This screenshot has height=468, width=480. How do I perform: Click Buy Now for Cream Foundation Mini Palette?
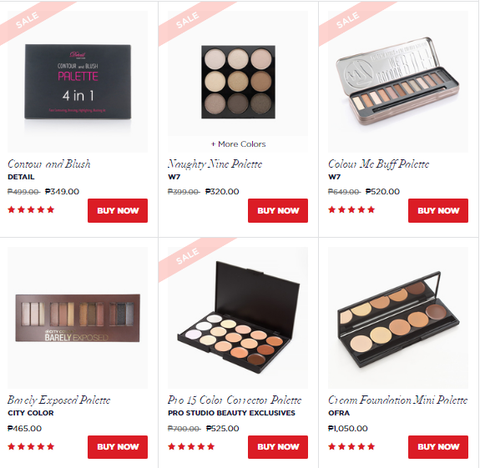(438, 447)
